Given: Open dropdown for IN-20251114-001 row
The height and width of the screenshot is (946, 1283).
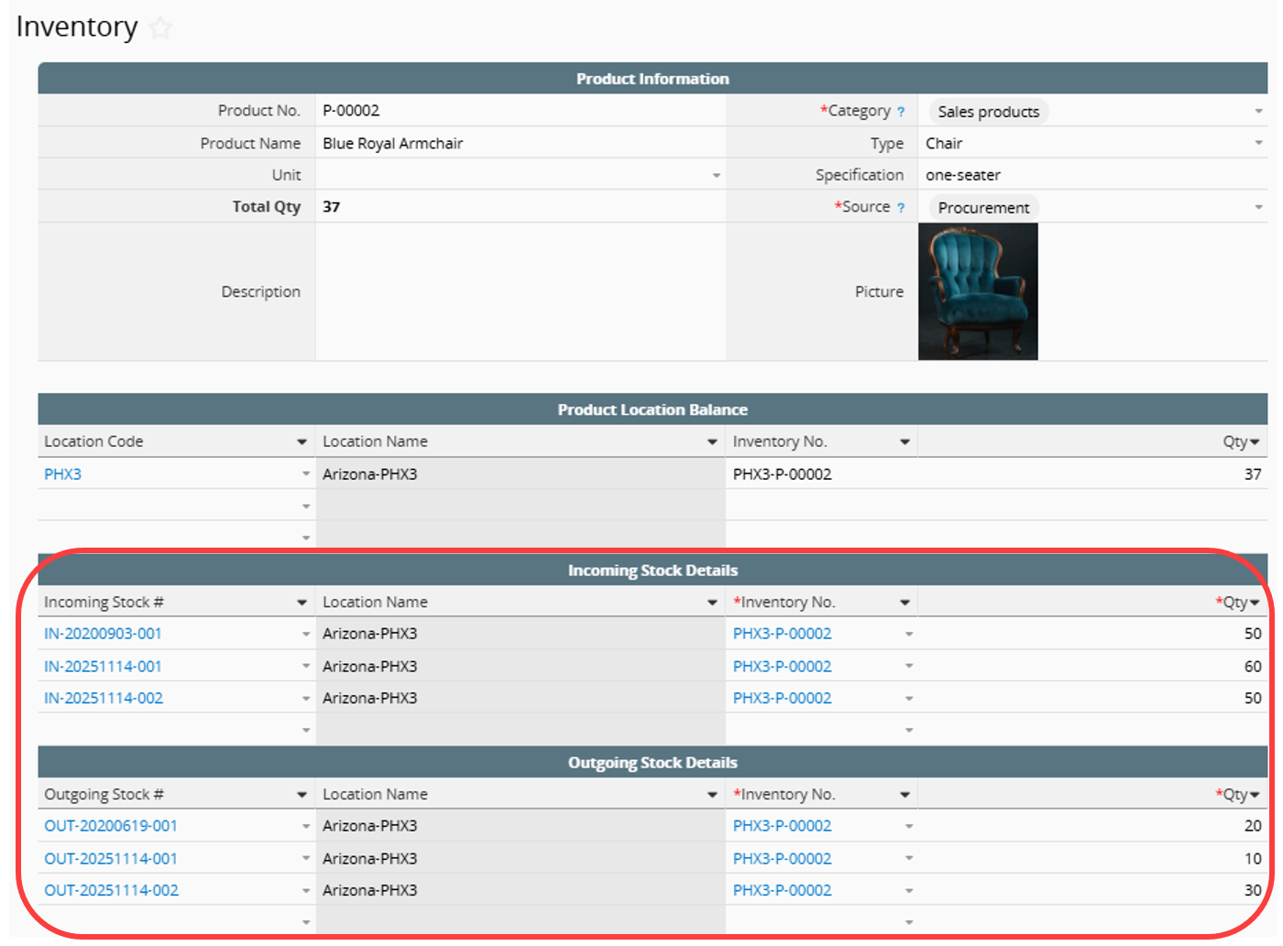Looking at the screenshot, I should (306, 667).
